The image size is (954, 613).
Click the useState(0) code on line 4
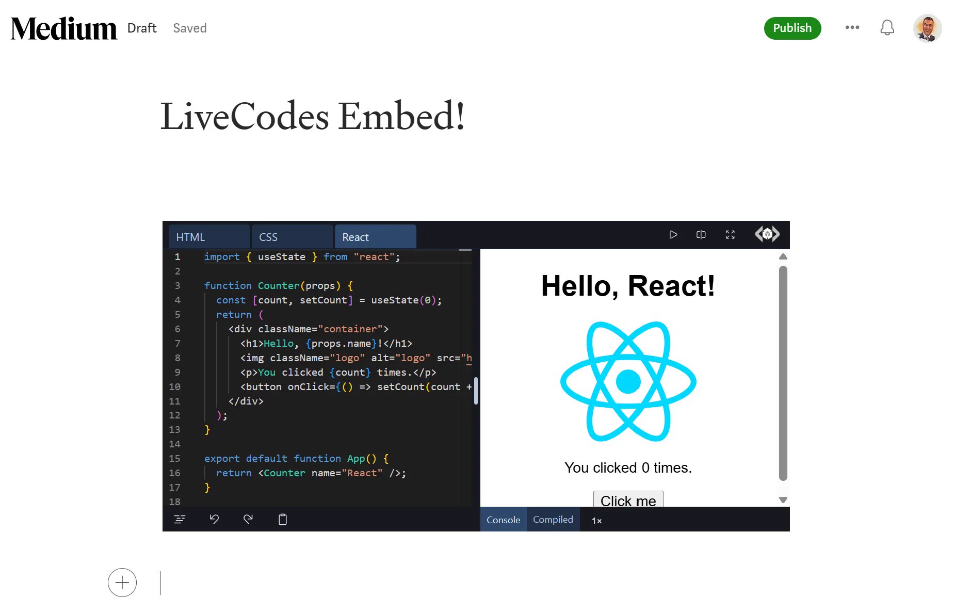[406, 300]
